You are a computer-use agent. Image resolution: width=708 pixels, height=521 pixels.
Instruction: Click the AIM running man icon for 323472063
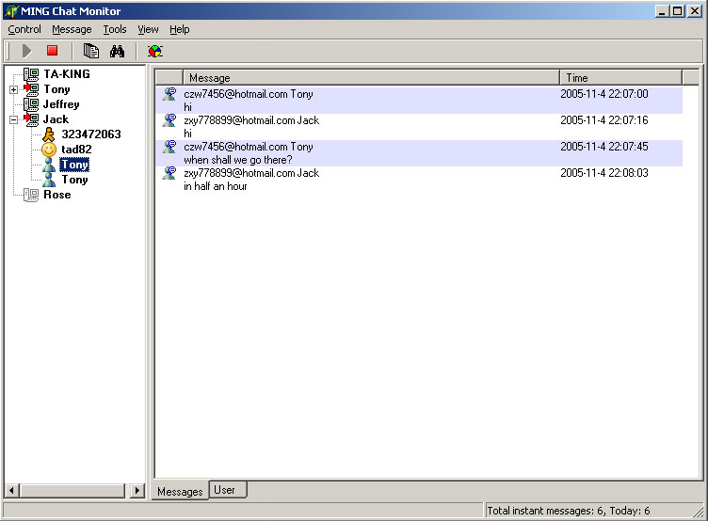(x=49, y=134)
